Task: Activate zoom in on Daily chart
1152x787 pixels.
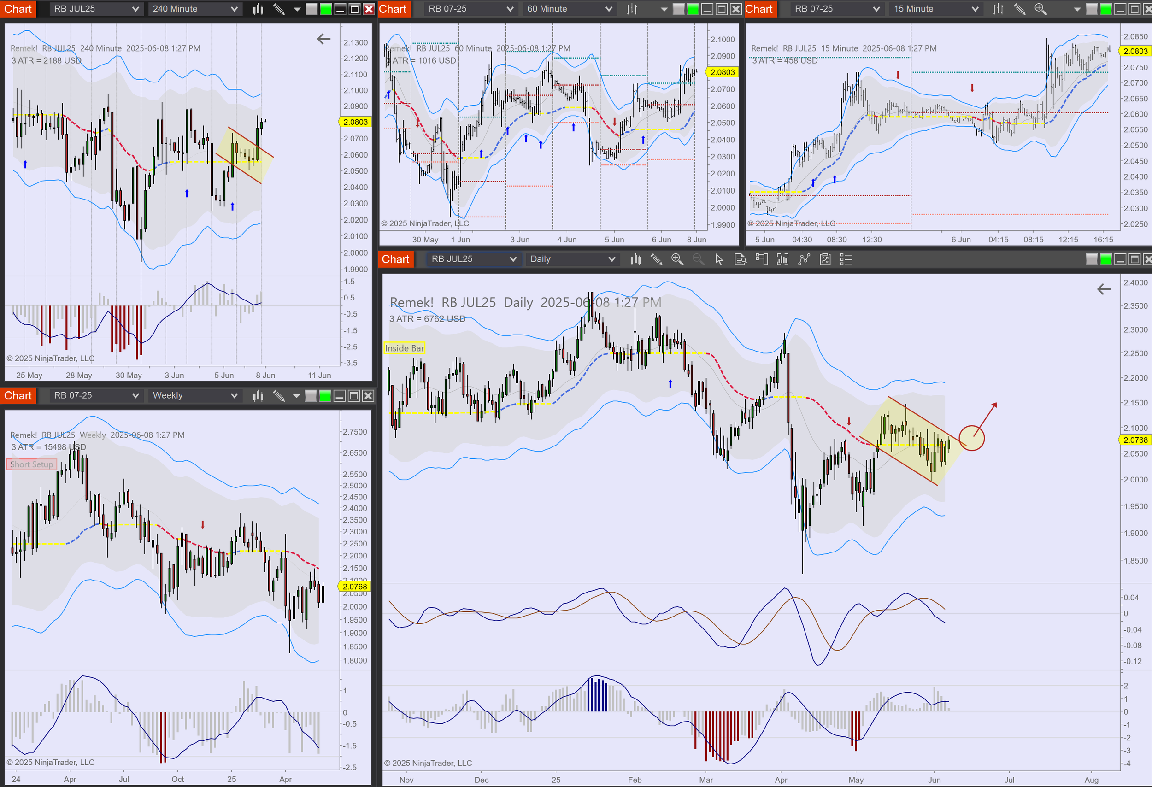Action: point(677,259)
